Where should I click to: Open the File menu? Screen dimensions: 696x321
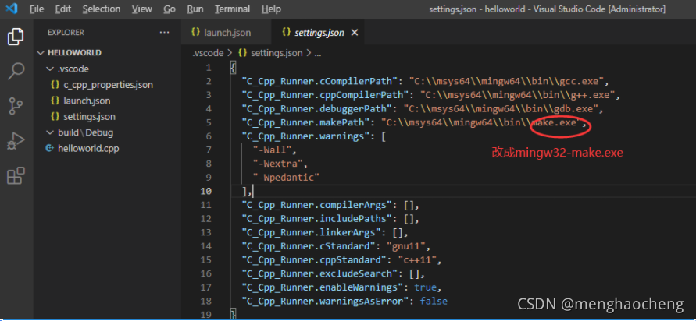pyautogui.click(x=37, y=9)
